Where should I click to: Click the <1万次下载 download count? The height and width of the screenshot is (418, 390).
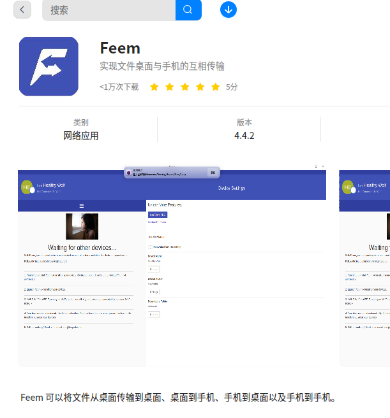pyautogui.click(x=119, y=87)
